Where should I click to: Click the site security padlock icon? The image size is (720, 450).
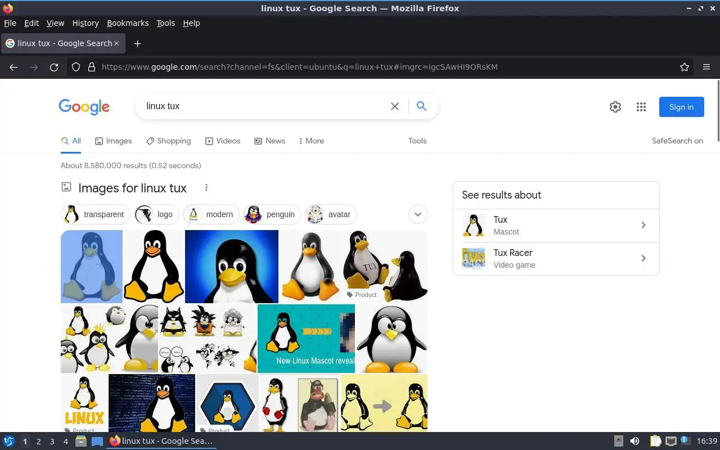(92, 67)
